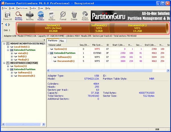Image resolution: width=171 pixels, height=132 pixels.
Task: Open the Backup Partition tool
Action: coord(85,16)
